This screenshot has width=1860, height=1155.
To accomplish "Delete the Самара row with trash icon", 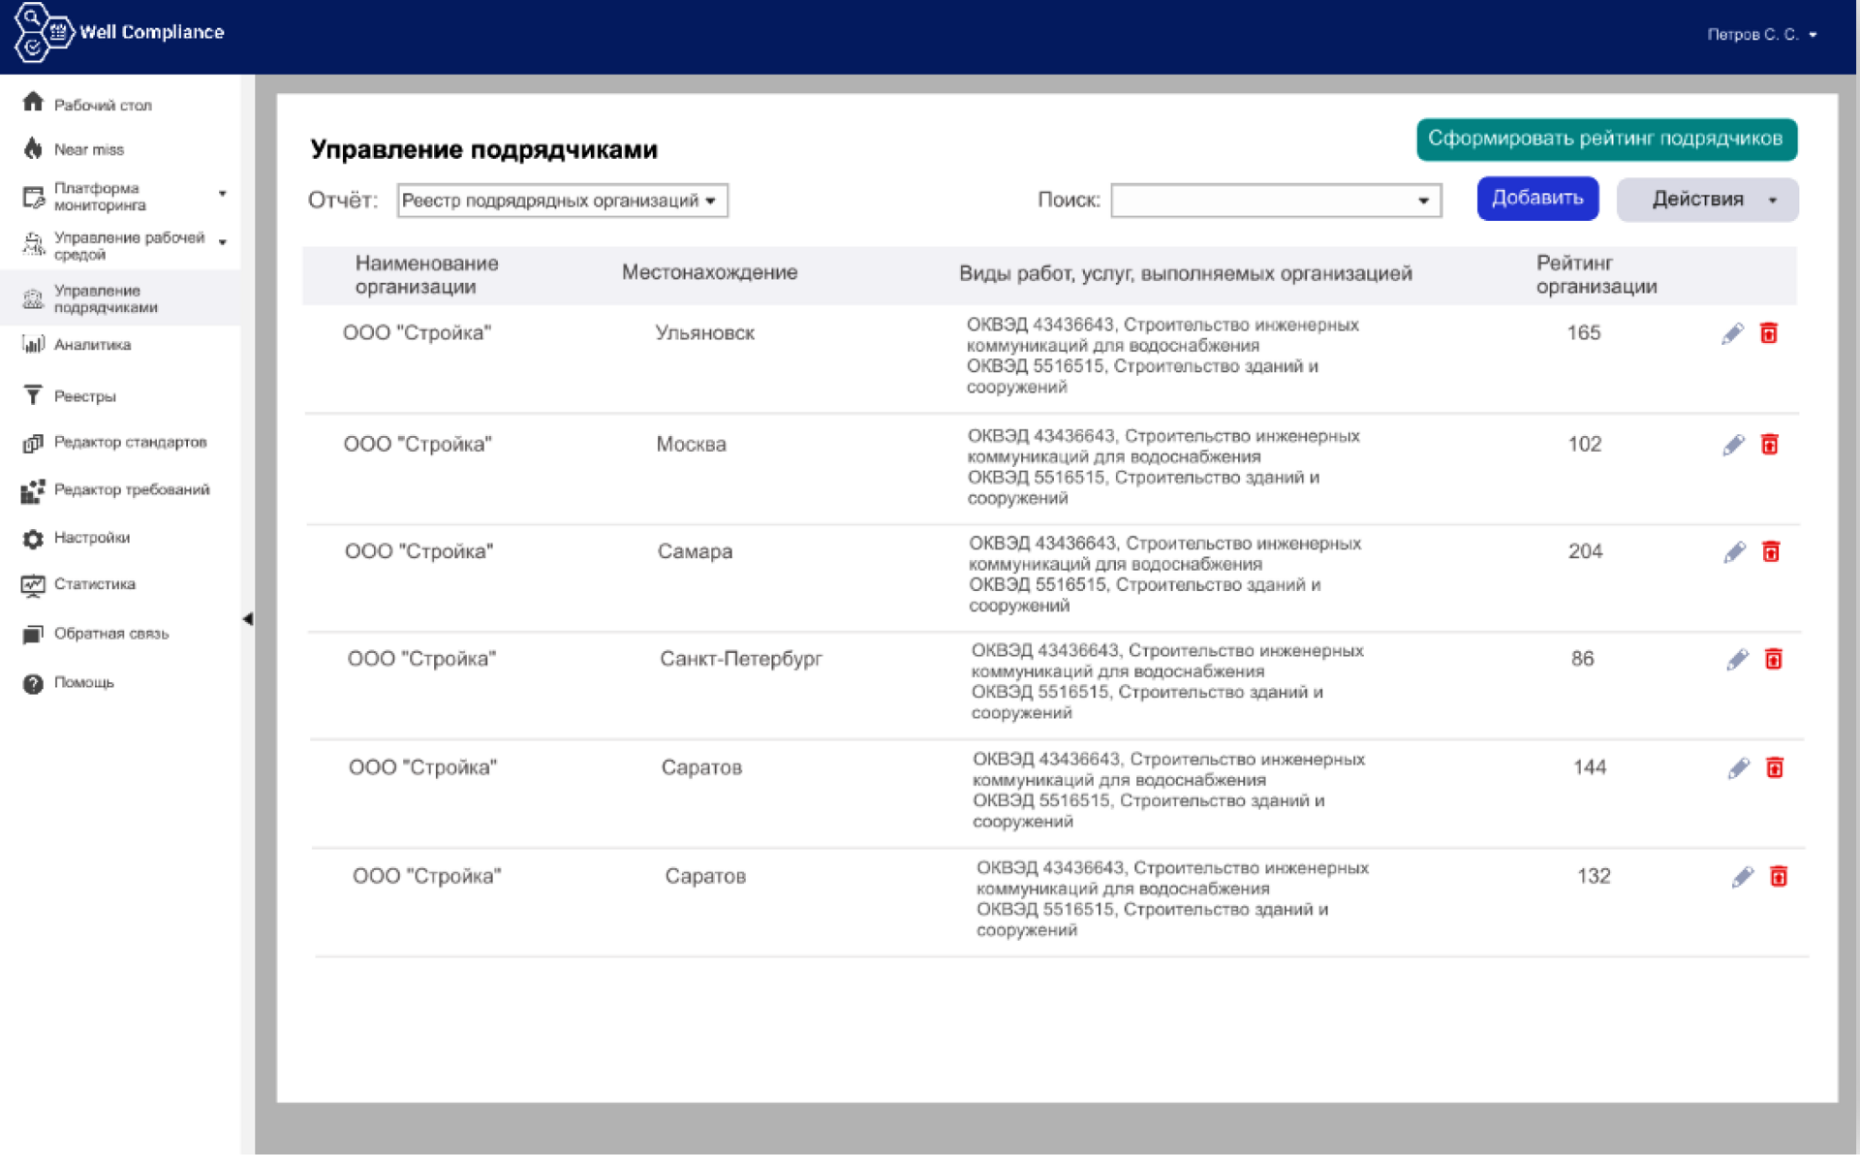I will 1771,552.
